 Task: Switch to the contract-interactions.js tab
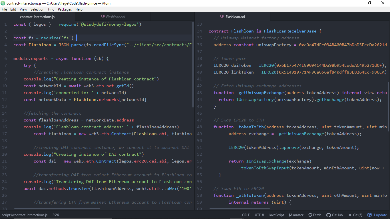(37, 17)
